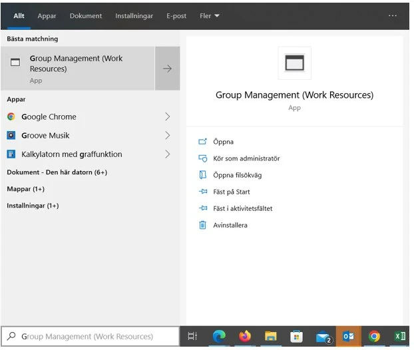Open the three-dot options menu
414x350 pixels.
(x=392, y=15)
